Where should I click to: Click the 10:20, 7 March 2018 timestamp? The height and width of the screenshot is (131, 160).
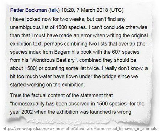pyautogui.click(x=84, y=10)
